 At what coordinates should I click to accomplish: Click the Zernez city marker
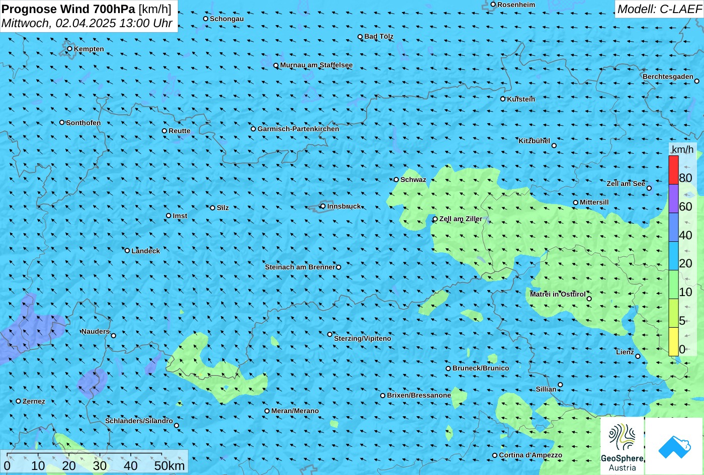point(18,401)
